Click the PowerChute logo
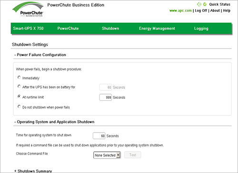 (x=28, y=10)
